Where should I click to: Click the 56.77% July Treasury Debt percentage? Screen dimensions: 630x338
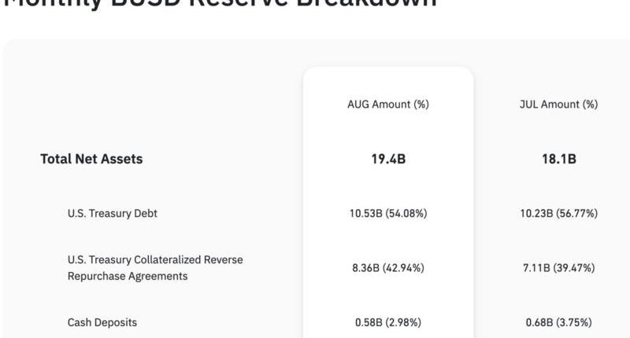click(576, 213)
